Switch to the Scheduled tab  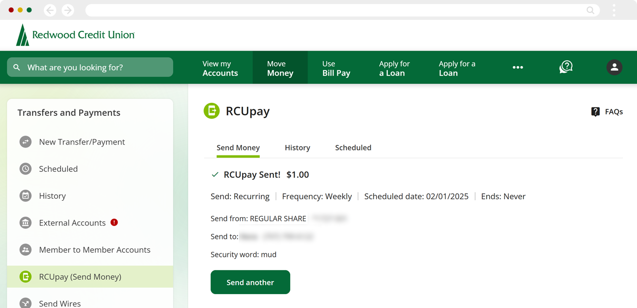353,148
